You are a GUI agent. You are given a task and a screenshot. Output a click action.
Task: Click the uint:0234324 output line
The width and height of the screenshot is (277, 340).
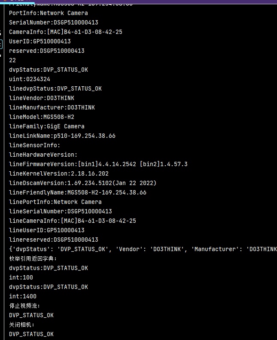[x=30, y=79]
